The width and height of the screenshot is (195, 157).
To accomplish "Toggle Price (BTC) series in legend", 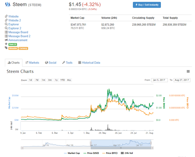I will (110, 153).
